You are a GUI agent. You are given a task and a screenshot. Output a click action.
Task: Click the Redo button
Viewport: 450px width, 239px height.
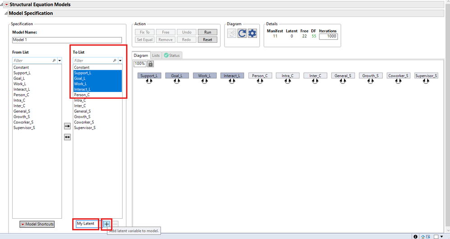[187, 40]
